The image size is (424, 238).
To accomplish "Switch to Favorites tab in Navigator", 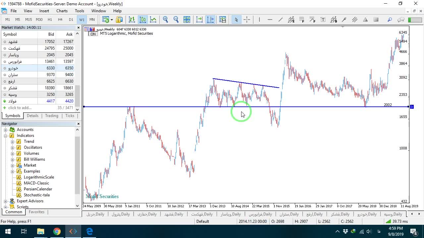I will pos(36,212).
